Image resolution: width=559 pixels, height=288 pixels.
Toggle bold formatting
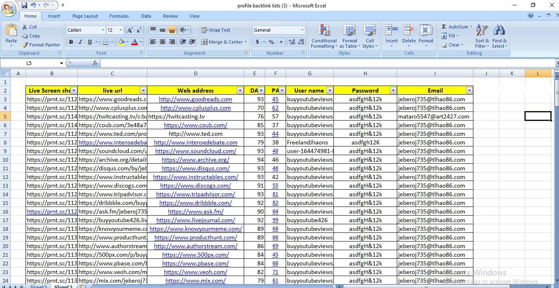point(70,42)
